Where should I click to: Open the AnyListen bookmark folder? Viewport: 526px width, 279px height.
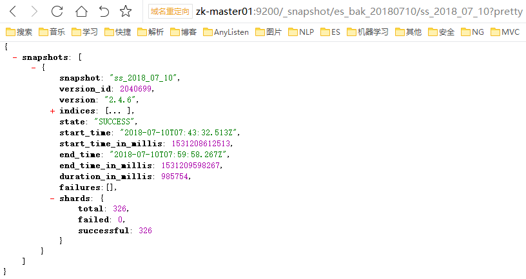point(226,32)
